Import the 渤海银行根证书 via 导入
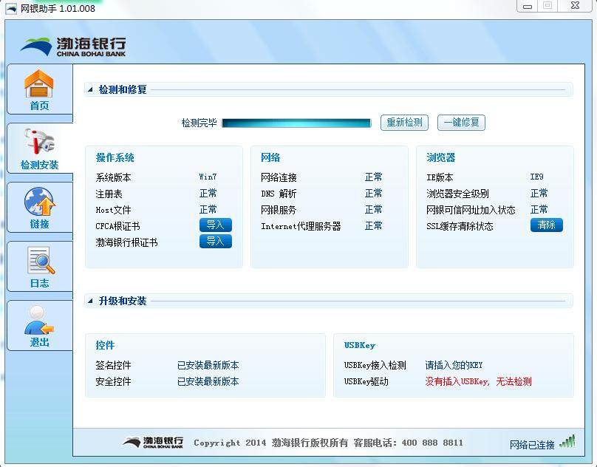The width and height of the screenshot is (597, 467). [x=216, y=242]
